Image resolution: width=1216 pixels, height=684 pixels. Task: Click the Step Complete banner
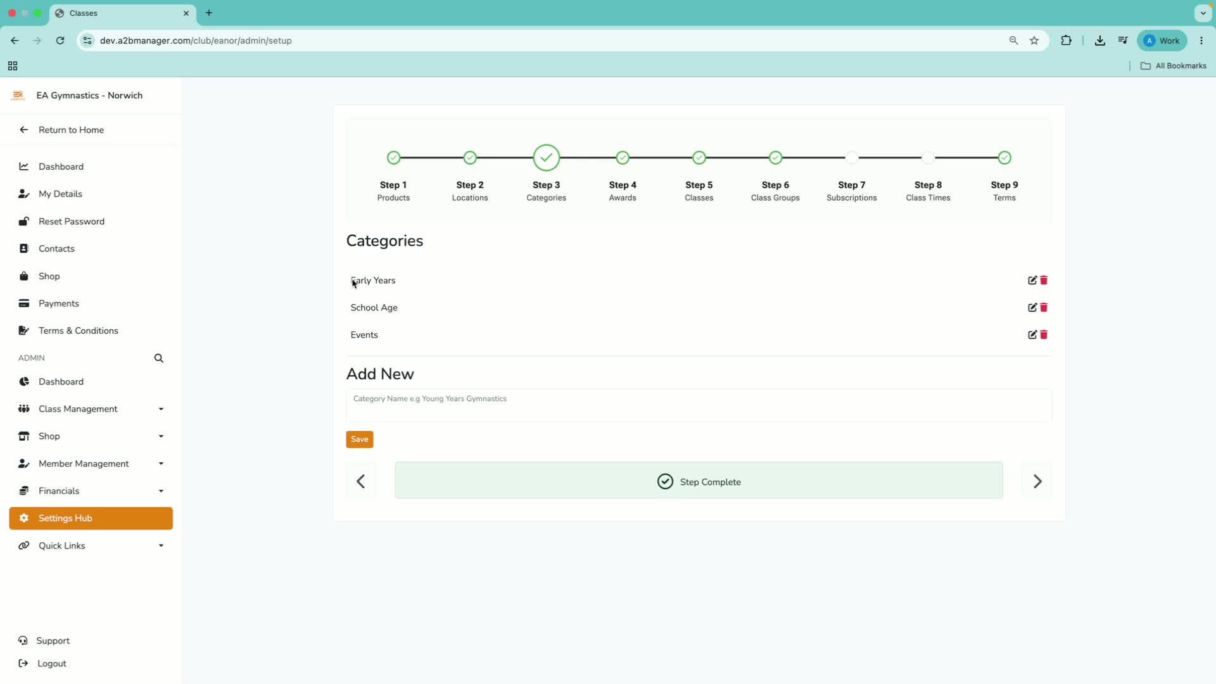coord(699,480)
